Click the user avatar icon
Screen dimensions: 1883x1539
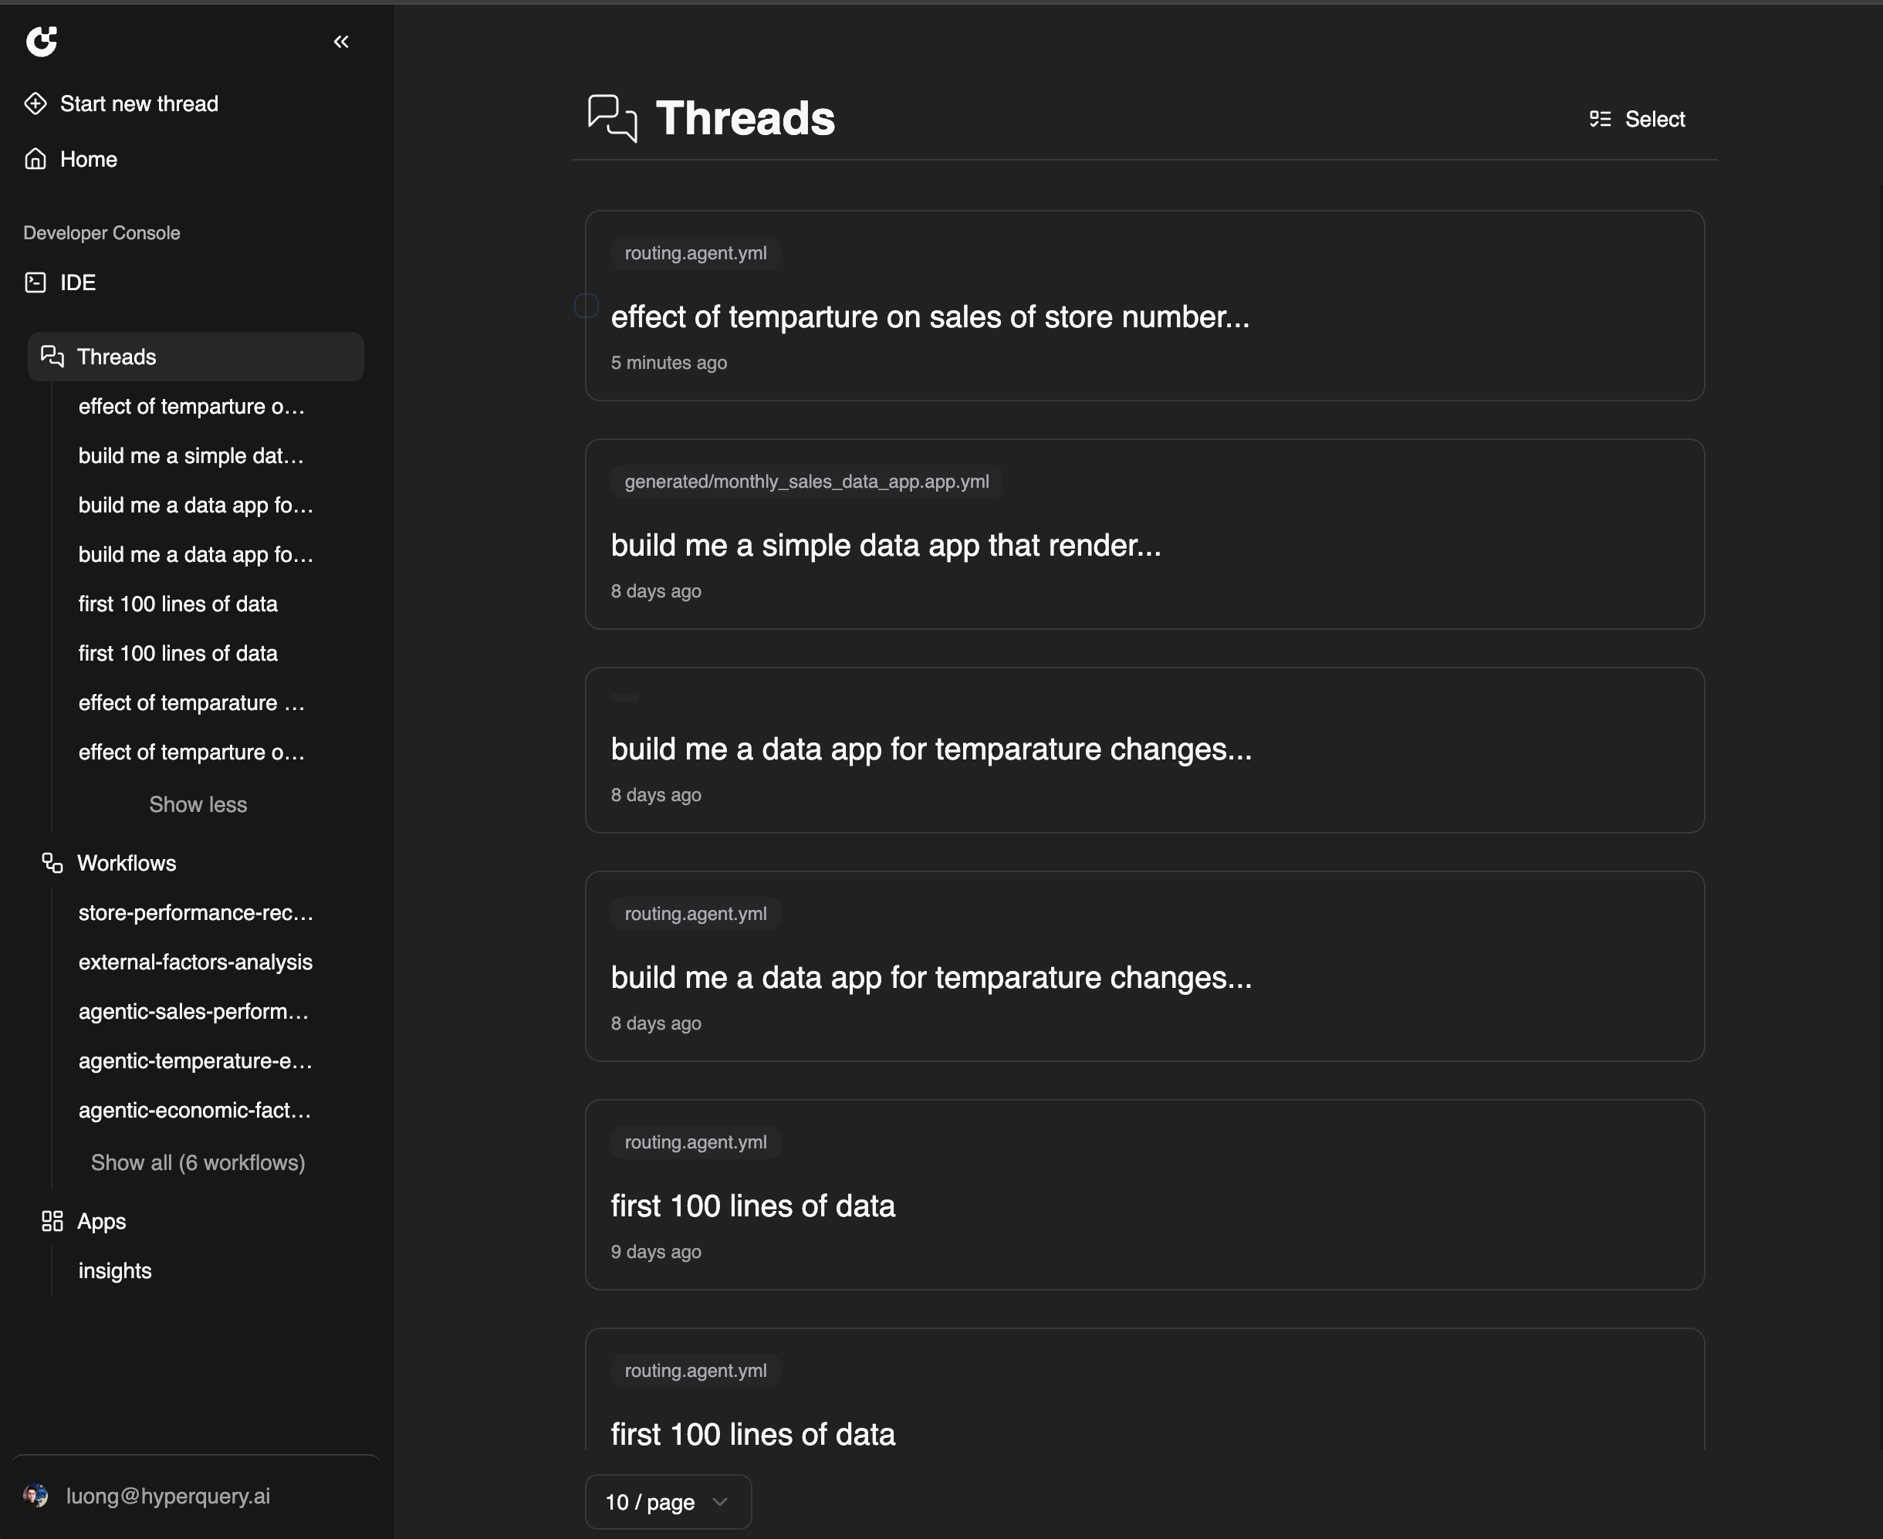point(35,1497)
